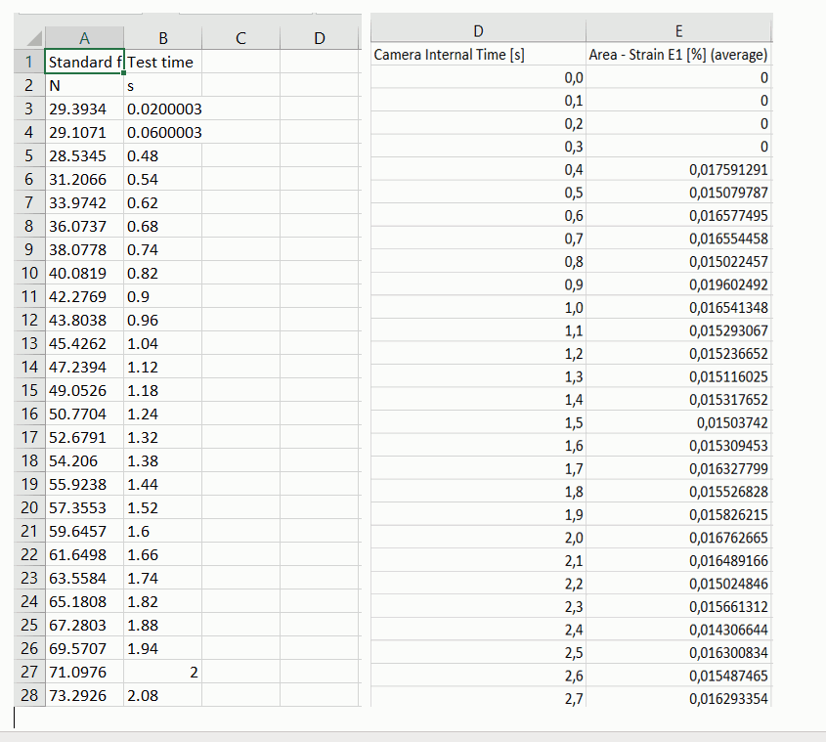Click cell B27 with value 2
826x742 pixels.
pyautogui.click(x=163, y=672)
